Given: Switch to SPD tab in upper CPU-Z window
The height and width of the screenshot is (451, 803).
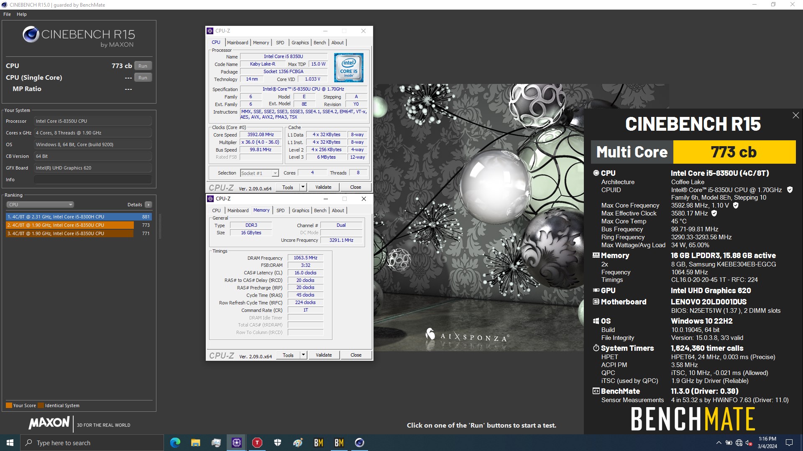Looking at the screenshot, I should point(280,43).
